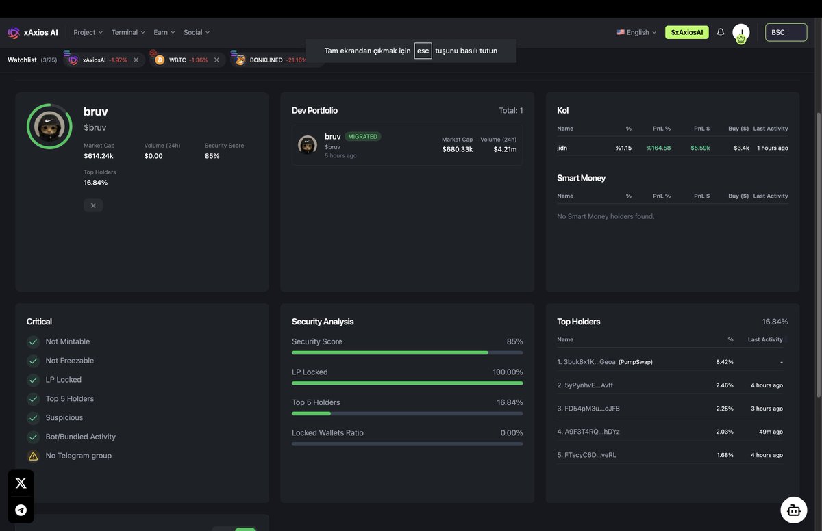Open the floating Telegram button

tap(21, 510)
